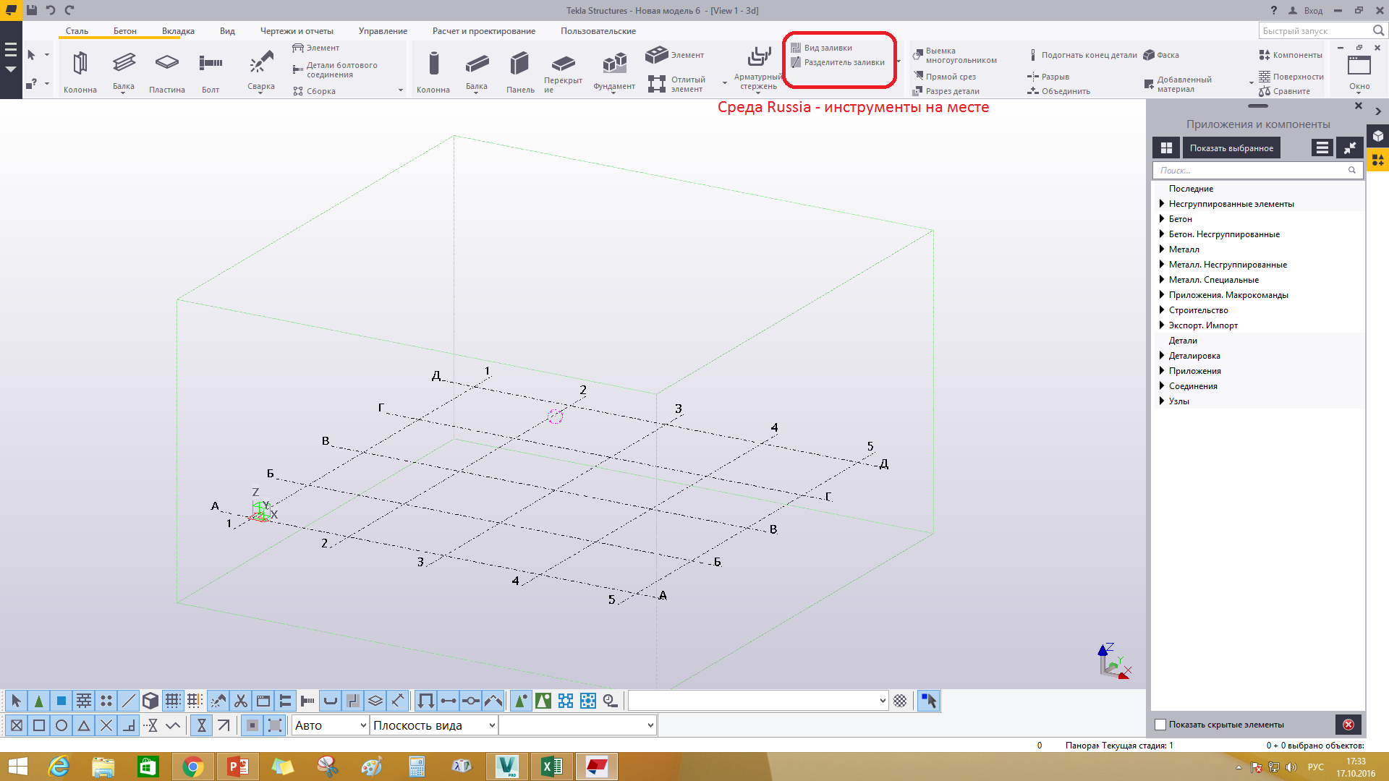The width and height of the screenshot is (1389, 781).
Task: Open the Авто snap depth dropdown
Action: coord(331,725)
